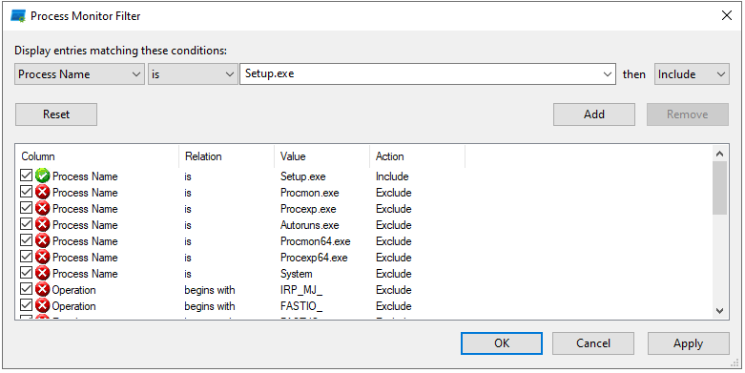Click the Apply button

(x=688, y=343)
